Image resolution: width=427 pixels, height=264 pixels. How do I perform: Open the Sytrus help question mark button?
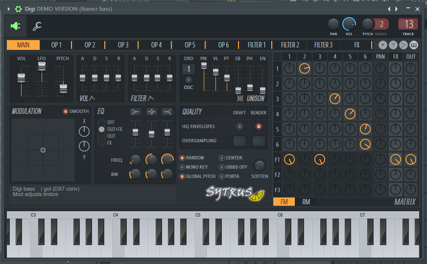pos(393,45)
